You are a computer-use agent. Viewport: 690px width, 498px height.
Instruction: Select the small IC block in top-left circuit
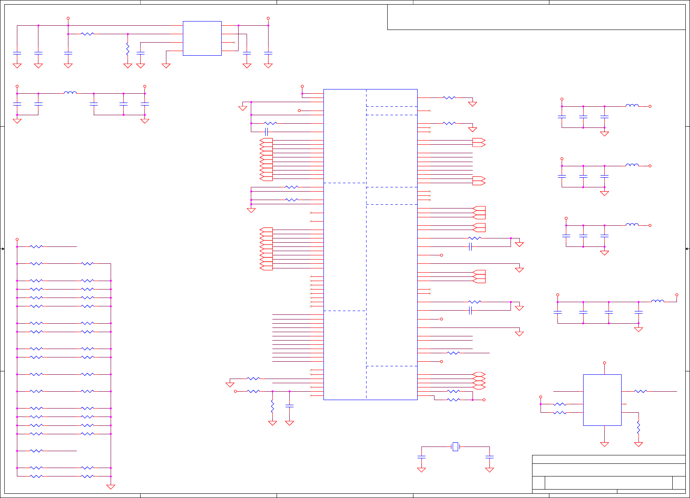(202, 38)
